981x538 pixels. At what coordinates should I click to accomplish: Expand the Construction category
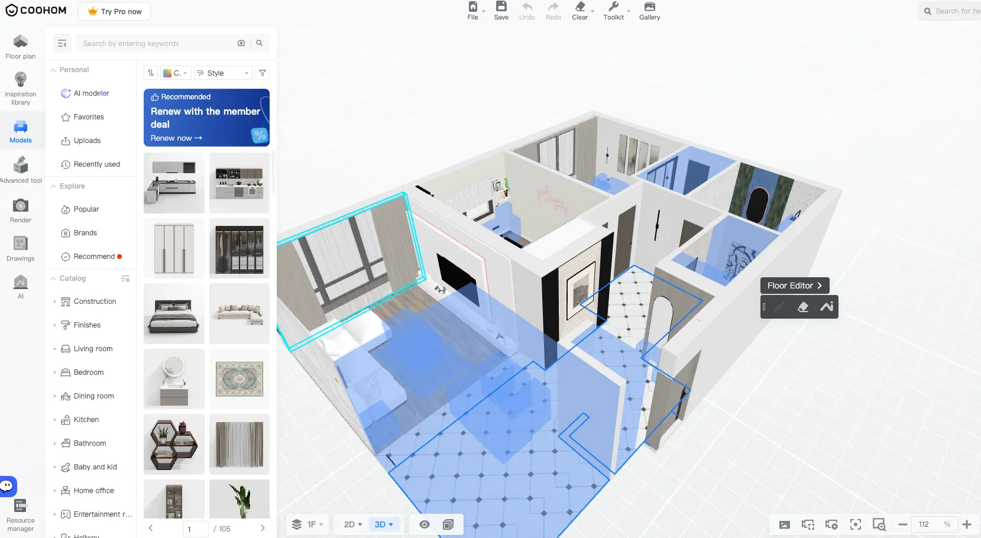[x=55, y=302]
